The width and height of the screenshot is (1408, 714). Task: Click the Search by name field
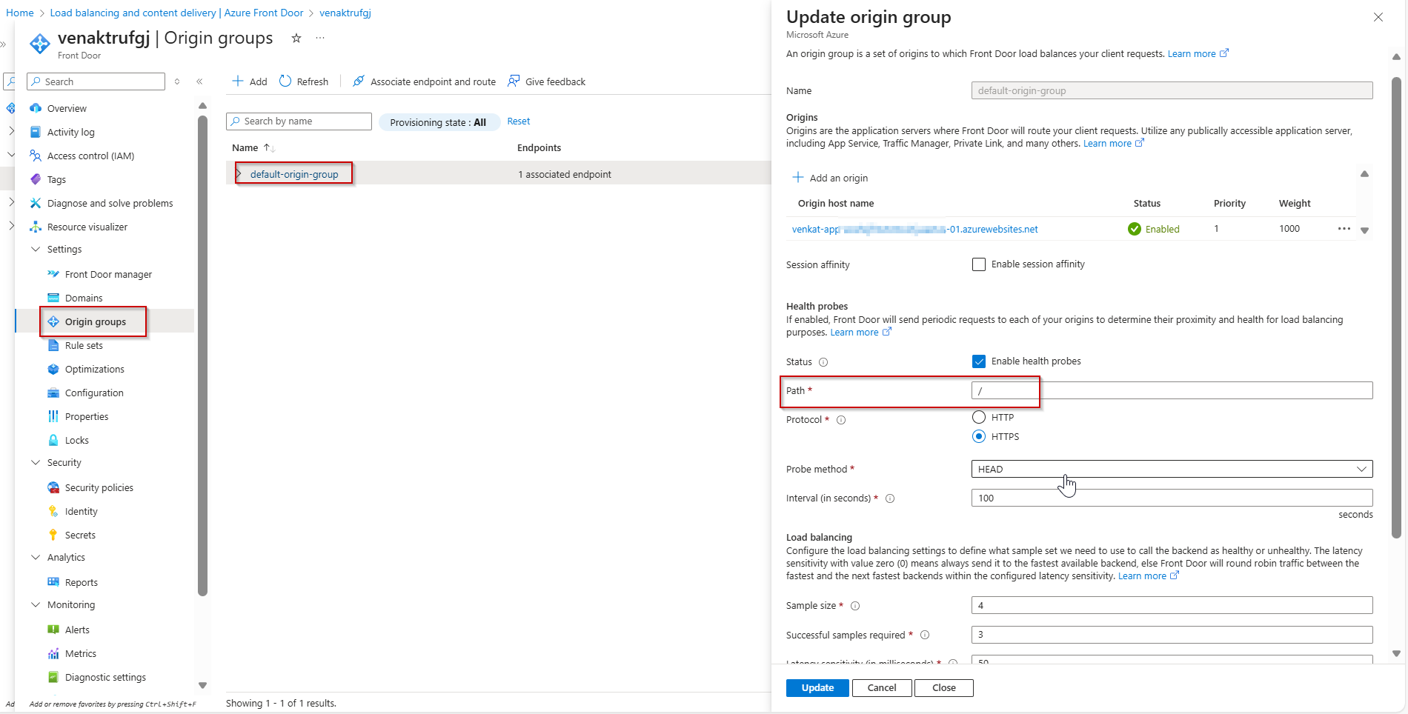pyautogui.click(x=299, y=121)
